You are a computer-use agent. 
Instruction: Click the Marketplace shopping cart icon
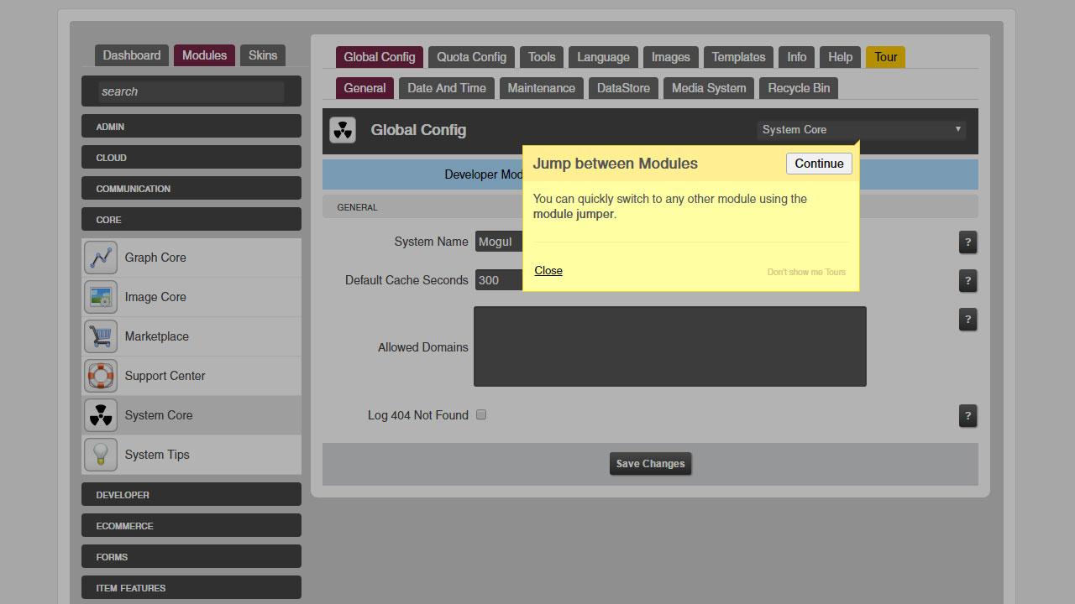101,336
